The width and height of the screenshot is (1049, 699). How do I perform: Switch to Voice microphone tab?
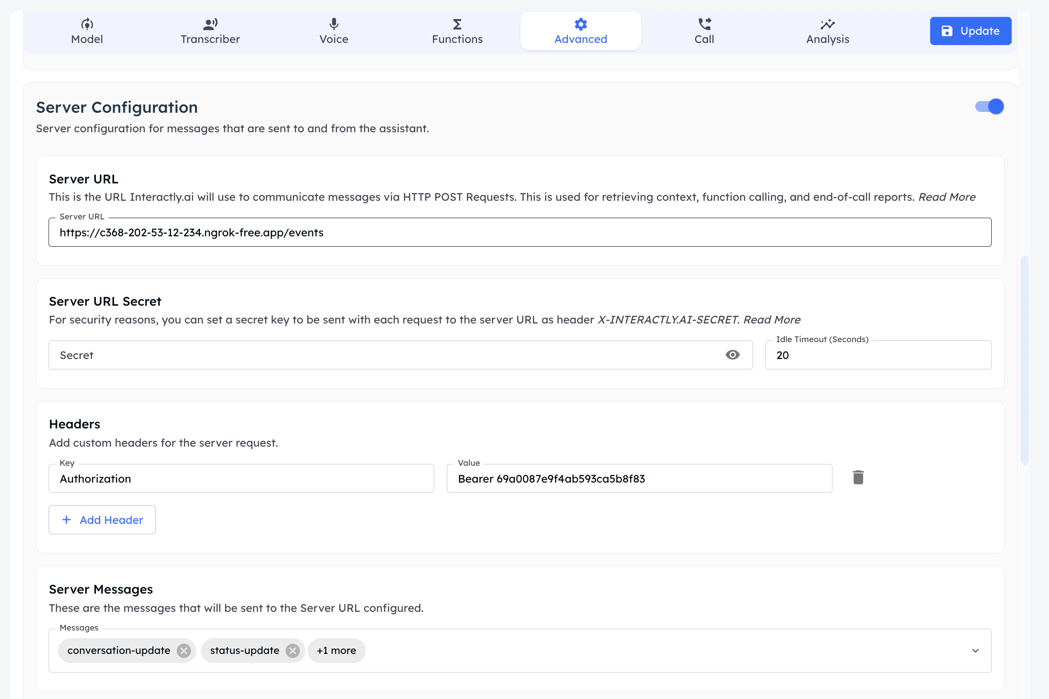pos(334,31)
